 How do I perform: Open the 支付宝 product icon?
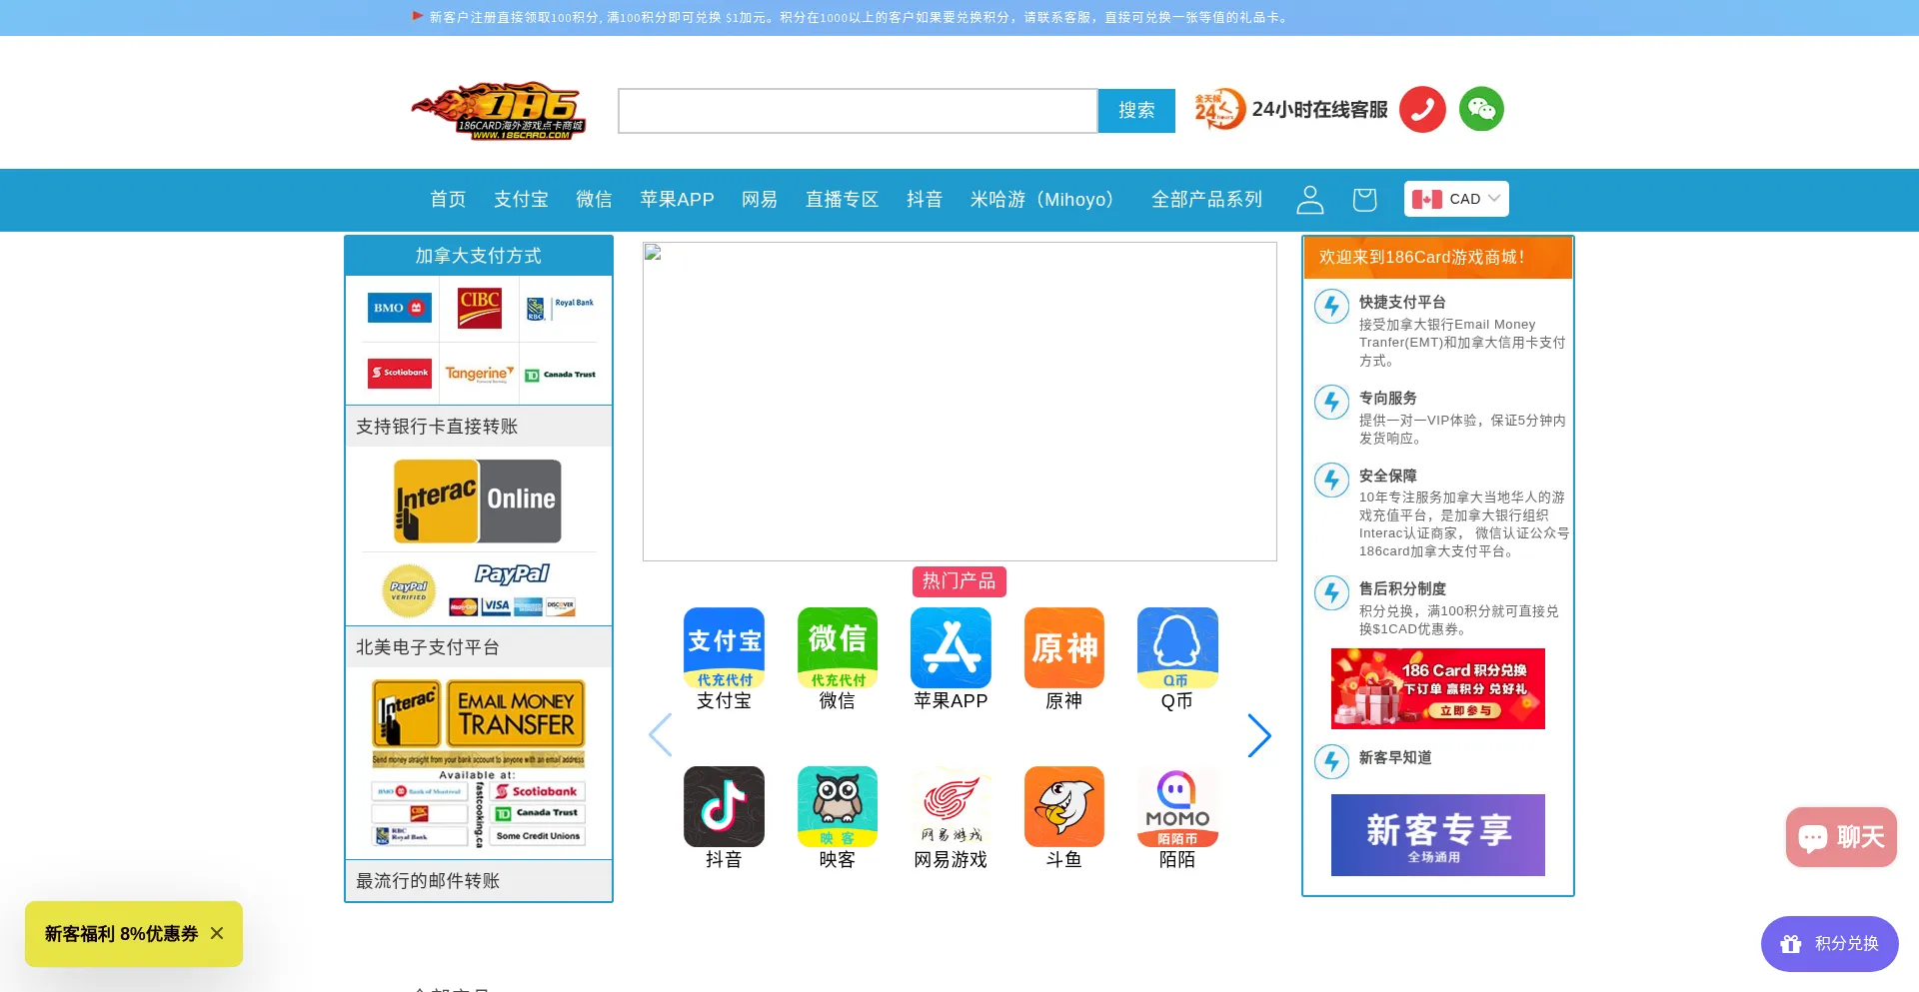[x=724, y=647]
